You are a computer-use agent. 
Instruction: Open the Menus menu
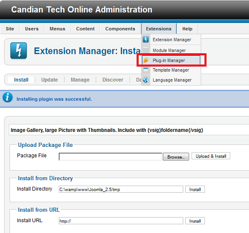[x=57, y=29]
